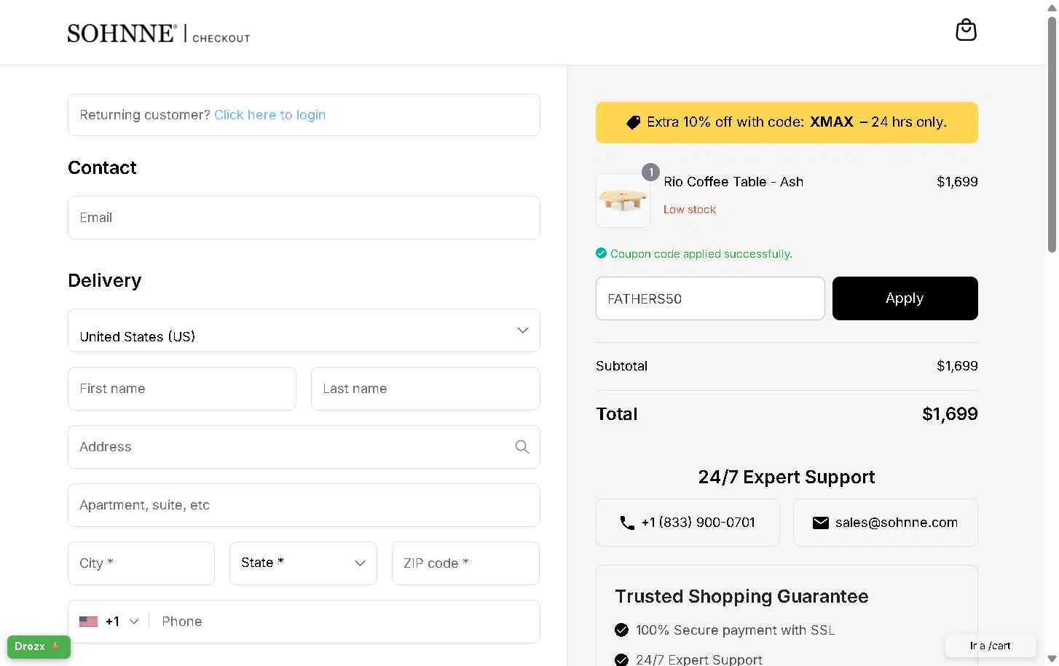Screen dimensions: 1059x666
Task: Click the address search magnifier icon
Action: click(x=522, y=447)
